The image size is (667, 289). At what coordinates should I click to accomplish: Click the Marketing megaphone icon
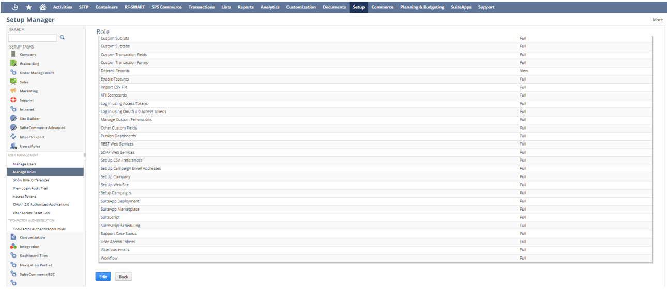coord(13,91)
